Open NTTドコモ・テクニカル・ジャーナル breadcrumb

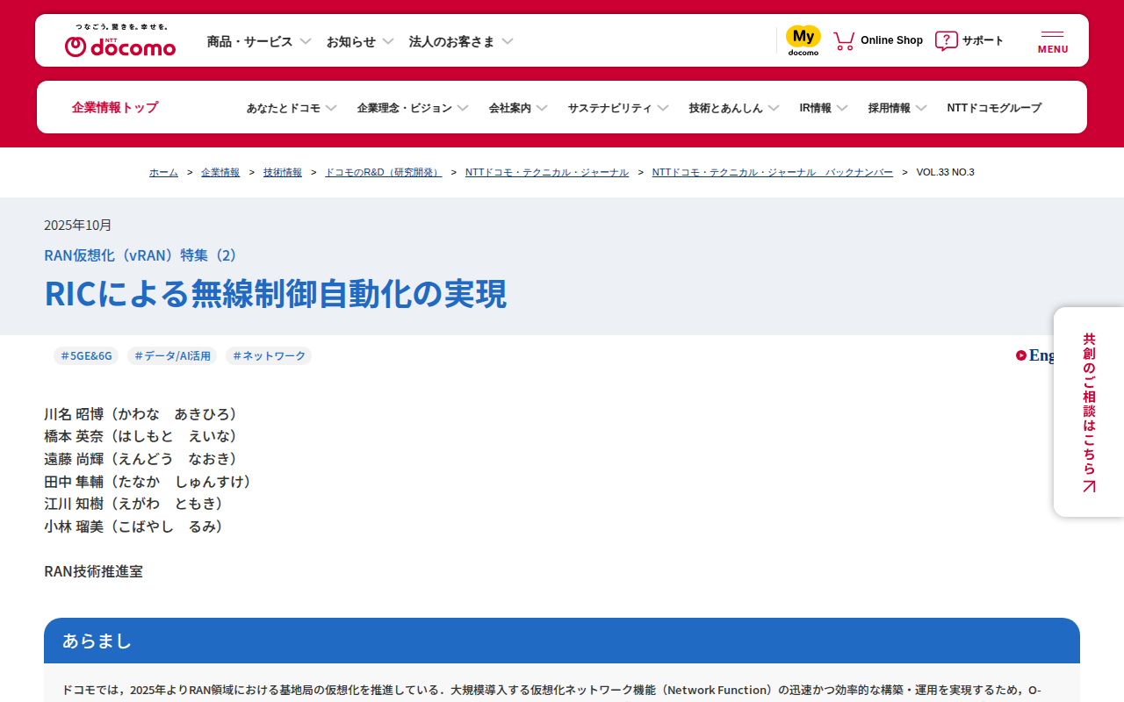[547, 172]
